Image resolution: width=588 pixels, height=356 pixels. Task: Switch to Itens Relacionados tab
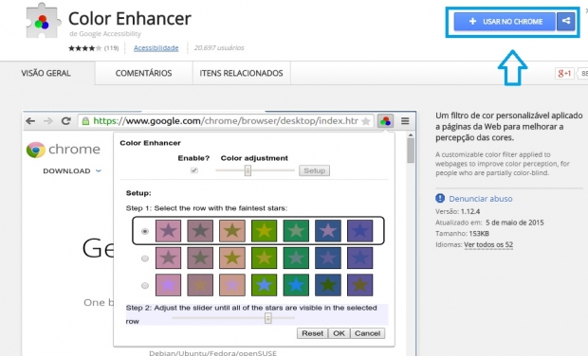[241, 73]
